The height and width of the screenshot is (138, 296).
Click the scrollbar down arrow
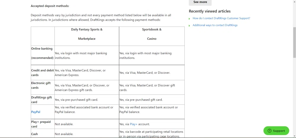pyautogui.click(x=294, y=136)
